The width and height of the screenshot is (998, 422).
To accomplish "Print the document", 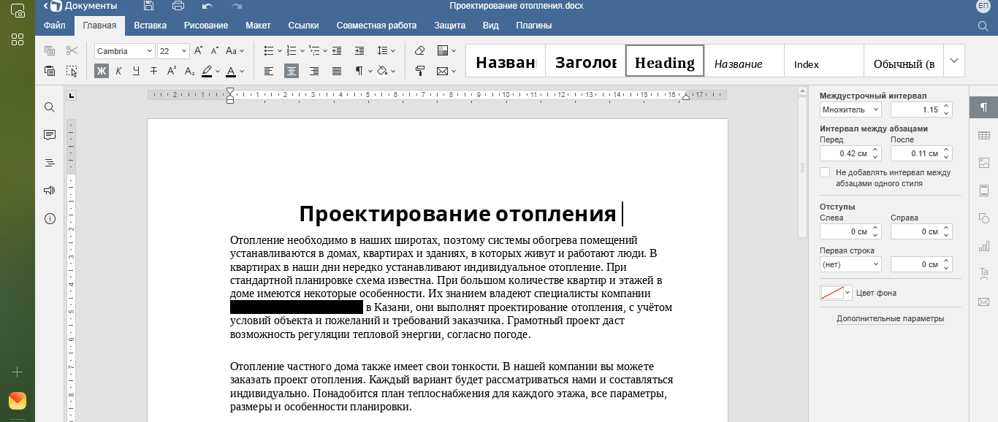I will tap(178, 6).
